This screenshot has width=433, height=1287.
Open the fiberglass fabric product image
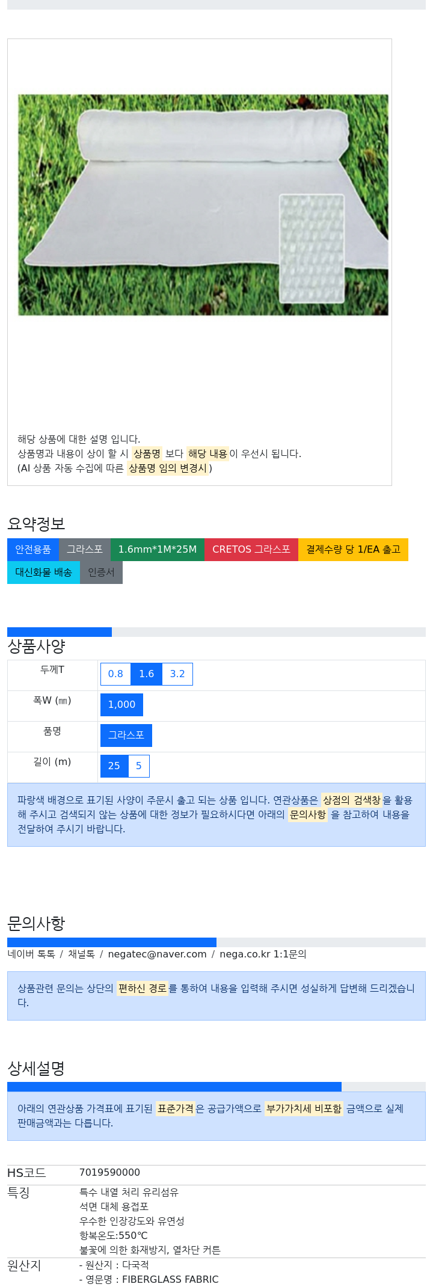[x=203, y=205]
